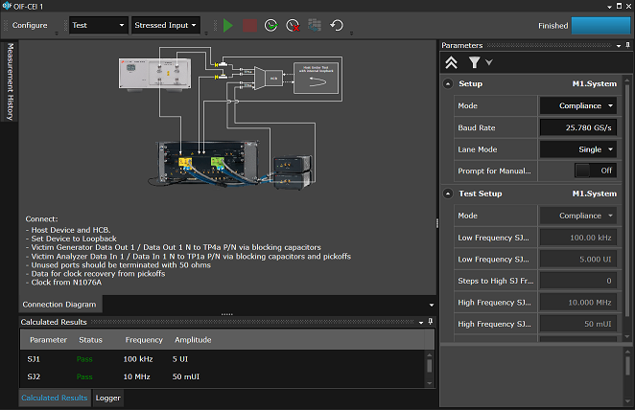Open the Lane Mode dropdown set to Single
The image size is (635, 410).
578,149
